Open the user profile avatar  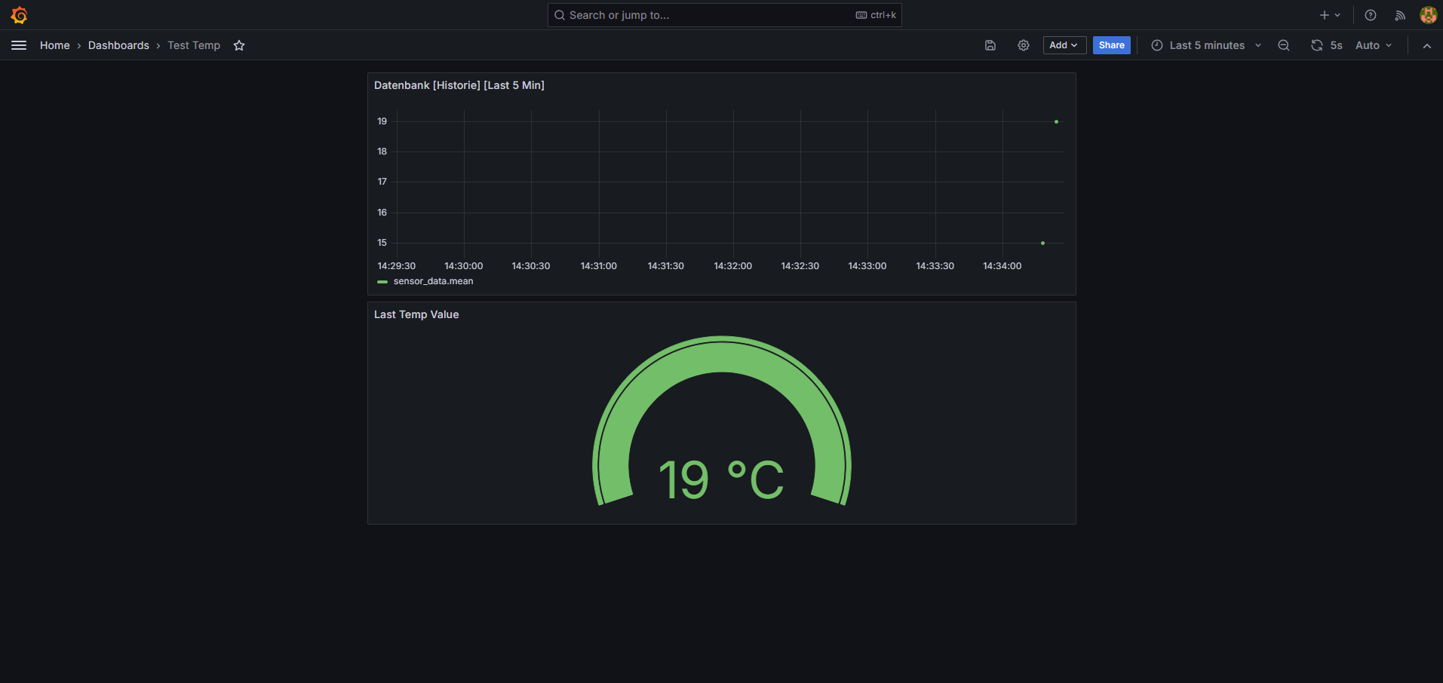click(x=1428, y=15)
